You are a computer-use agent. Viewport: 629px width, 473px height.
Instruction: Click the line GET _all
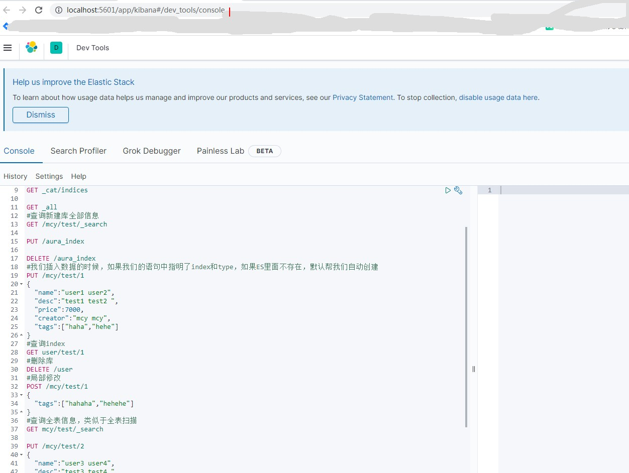pos(42,207)
